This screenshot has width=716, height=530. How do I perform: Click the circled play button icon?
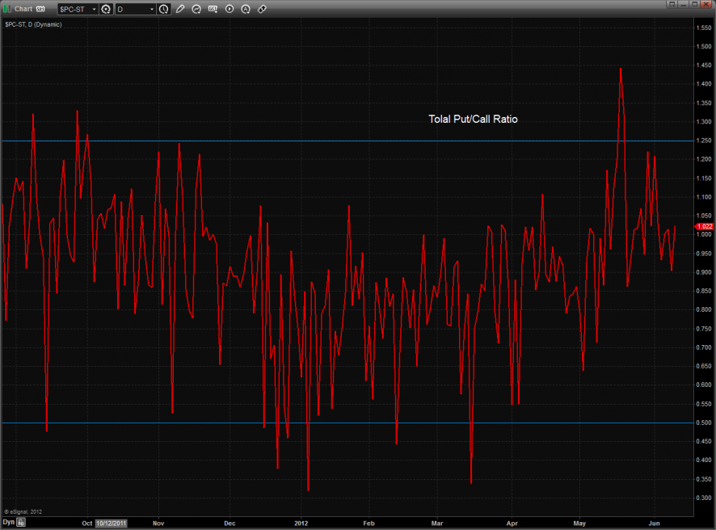[230, 9]
